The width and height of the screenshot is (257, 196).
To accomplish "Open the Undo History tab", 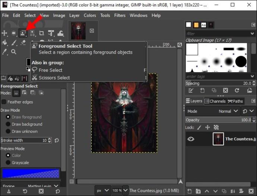I will point(17,79).
